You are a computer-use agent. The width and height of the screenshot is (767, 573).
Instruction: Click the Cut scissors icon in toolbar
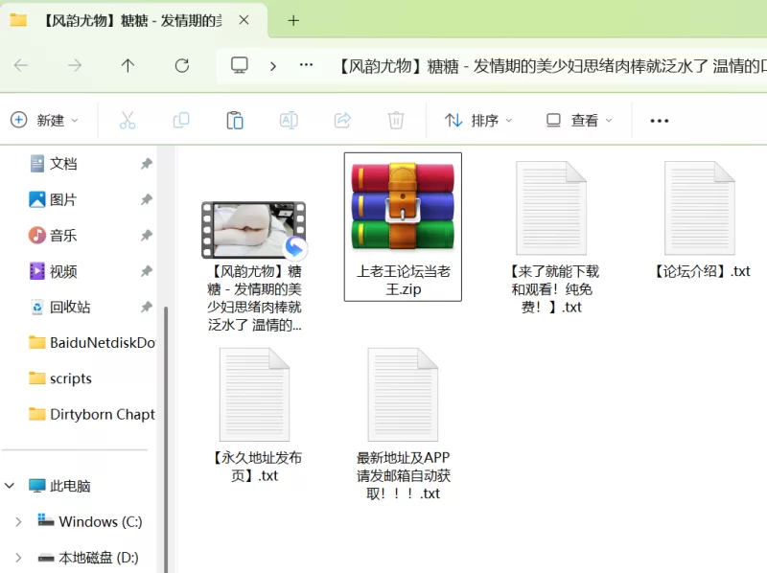[127, 121]
